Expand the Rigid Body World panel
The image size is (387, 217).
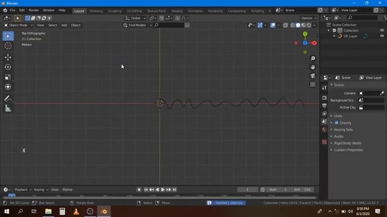(x=348, y=143)
